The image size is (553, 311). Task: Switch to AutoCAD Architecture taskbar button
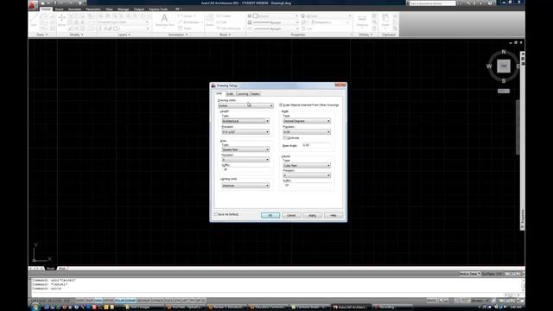[x=351, y=308]
